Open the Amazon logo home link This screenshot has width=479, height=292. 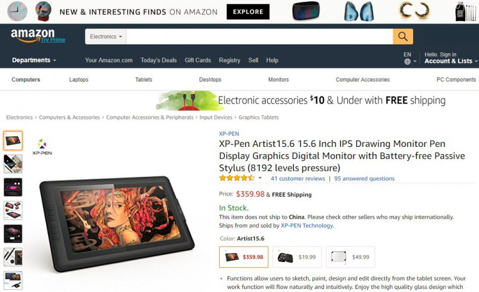coord(33,35)
